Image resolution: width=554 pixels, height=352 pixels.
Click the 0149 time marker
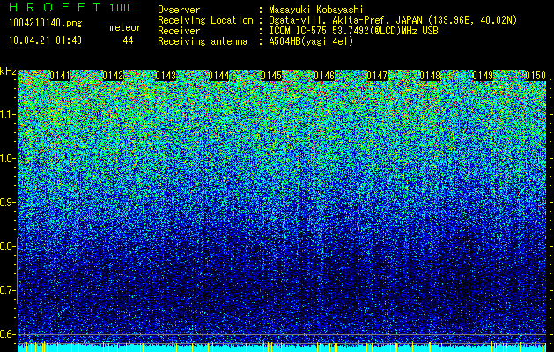point(483,76)
